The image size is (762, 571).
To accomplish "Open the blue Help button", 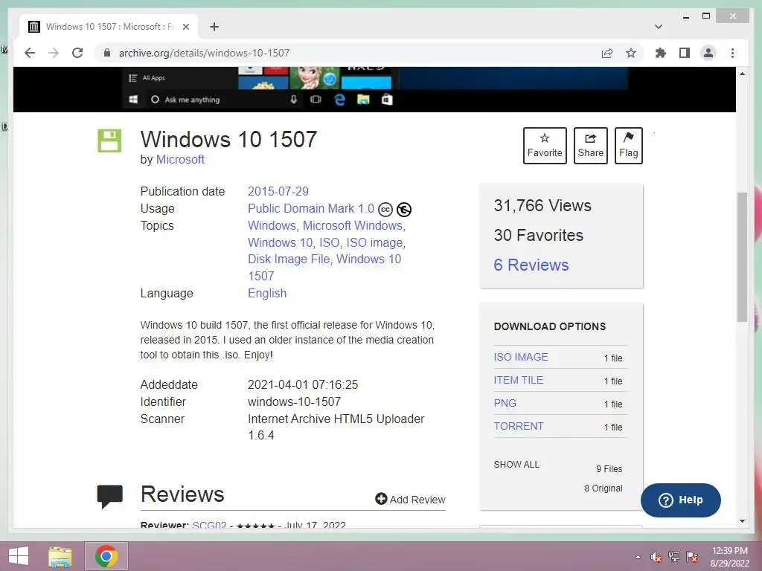I will pyautogui.click(x=680, y=500).
